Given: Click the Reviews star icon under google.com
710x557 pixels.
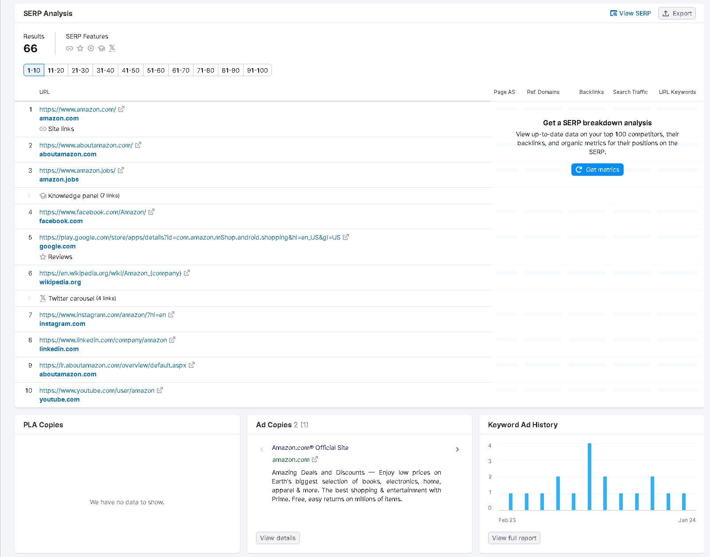Looking at the screenshot, I should tap(43, 257).
